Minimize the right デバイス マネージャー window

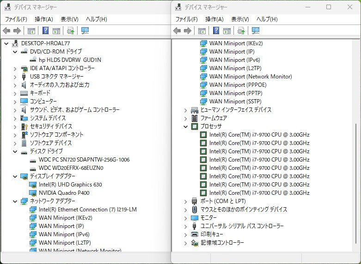click(x=308, y=7)
